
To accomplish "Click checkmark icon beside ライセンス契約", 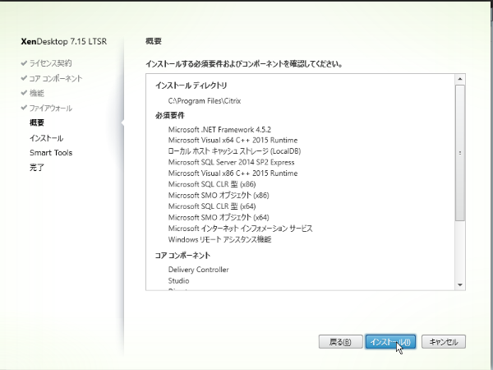I will tap(24, 63).
